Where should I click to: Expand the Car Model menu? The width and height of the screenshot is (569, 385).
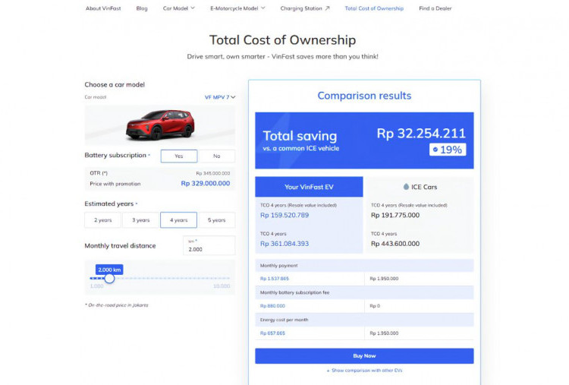[x=178, y=8]
